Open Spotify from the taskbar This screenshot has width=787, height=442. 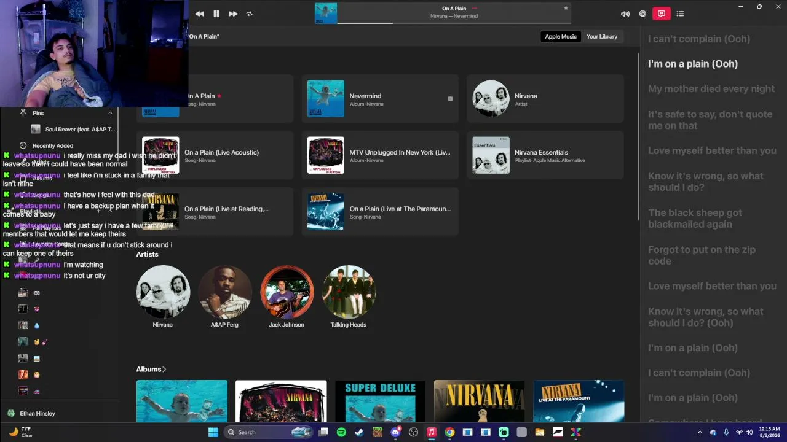[341, 432]
